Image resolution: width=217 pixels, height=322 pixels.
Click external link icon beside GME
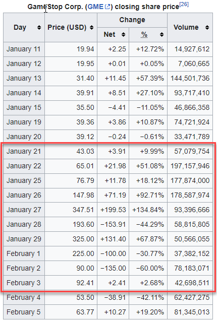pos(107,7)
